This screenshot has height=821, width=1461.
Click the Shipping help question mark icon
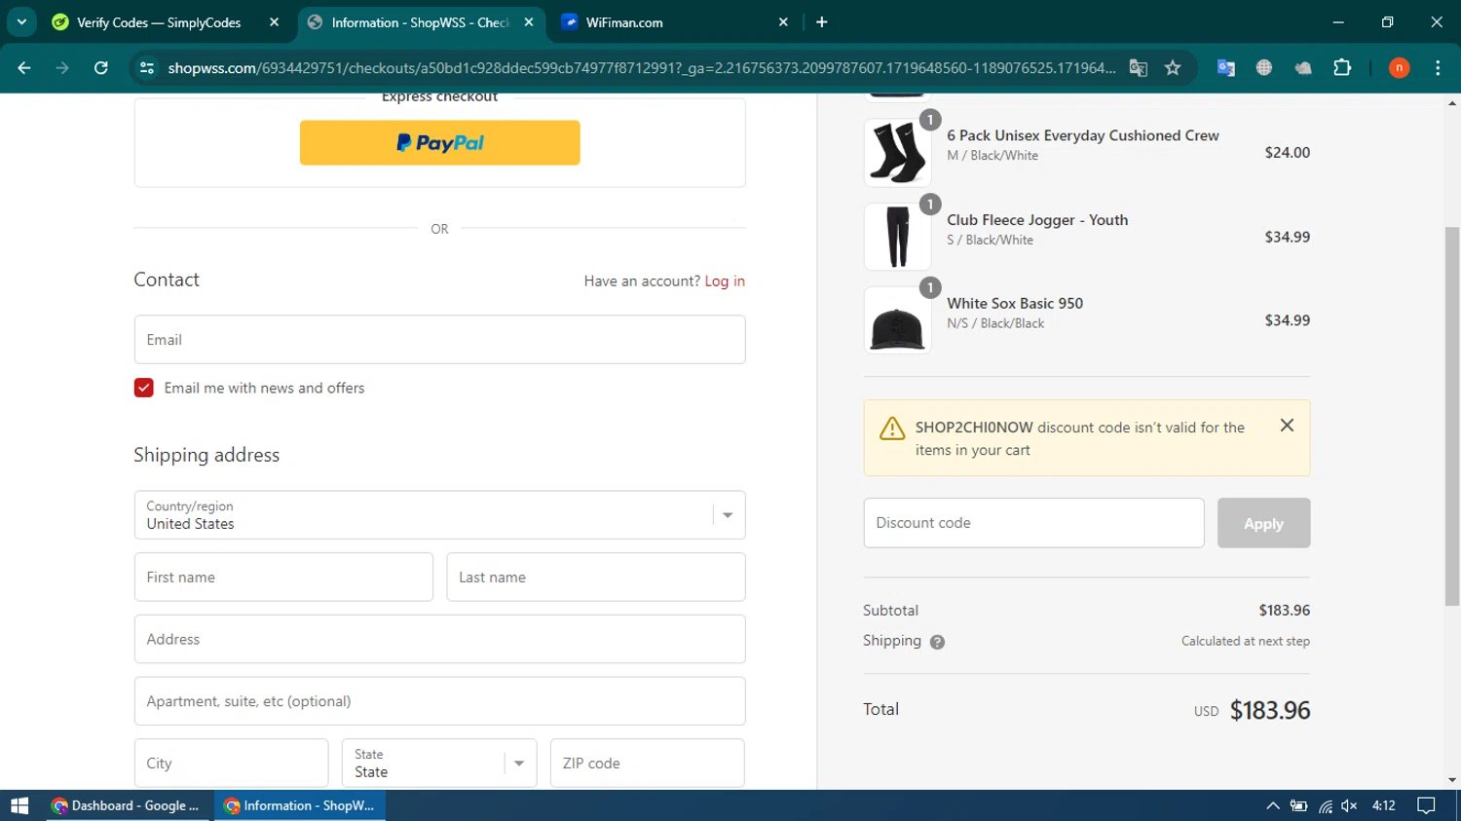point(937,642)
